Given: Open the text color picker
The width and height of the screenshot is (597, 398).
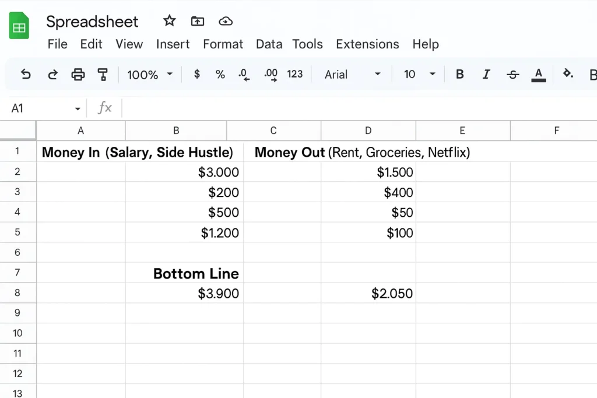Looking at the screenshot, I should tap(539, 74).
